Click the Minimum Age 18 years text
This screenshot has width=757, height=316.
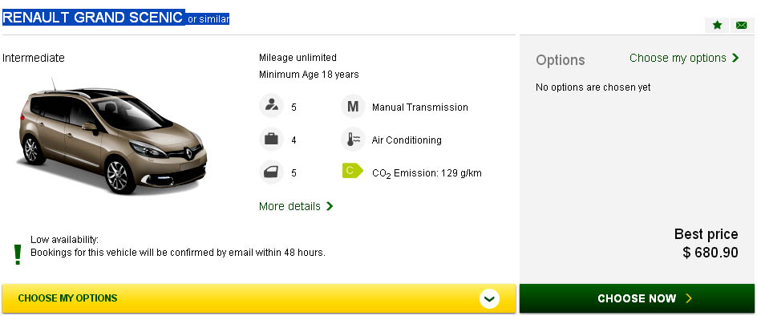pos(309,75)
